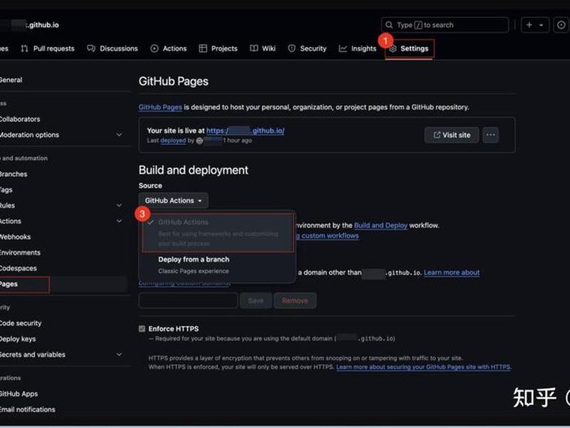Open Code security in sidebar
The height and width of the screenshot is (428, 570).
(x=21, y=324)
